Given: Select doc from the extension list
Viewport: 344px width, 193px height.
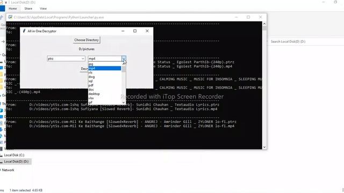Looking at the screenshot, I should coord(105,90).
